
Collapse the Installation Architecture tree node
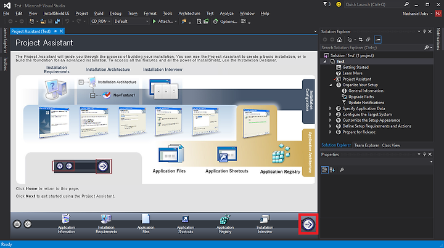(x=81, y=82)
